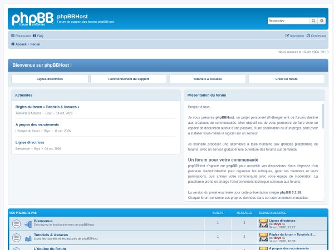Click 'Bienvenue sur phpBBHost !' header
The height and width of the screenshot is (250, 334).
[x=42, y=65]
